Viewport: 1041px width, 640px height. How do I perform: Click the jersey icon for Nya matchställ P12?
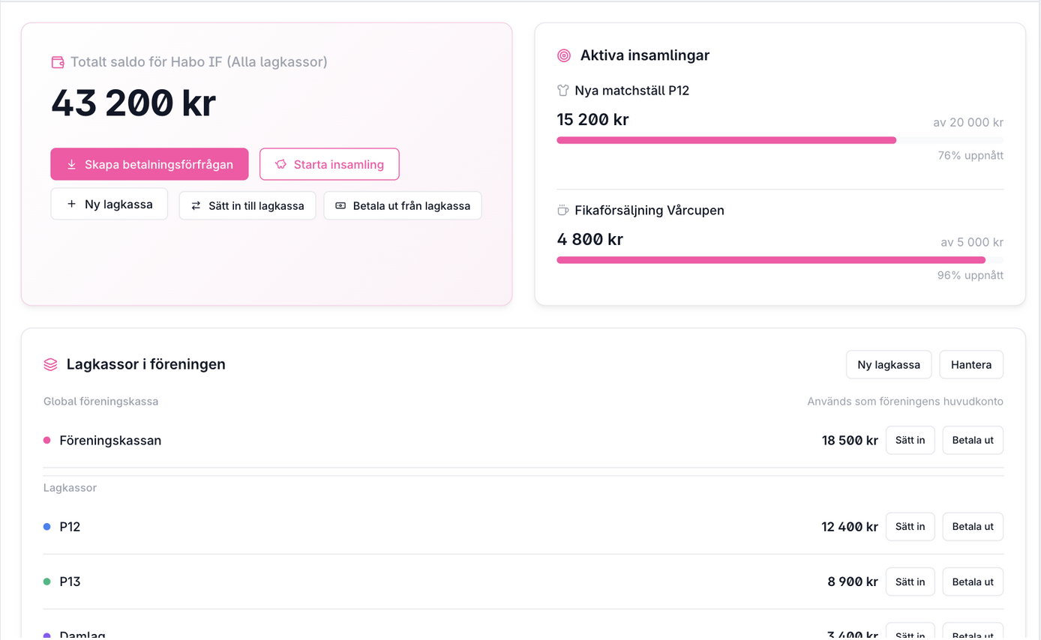coord(562,90)
